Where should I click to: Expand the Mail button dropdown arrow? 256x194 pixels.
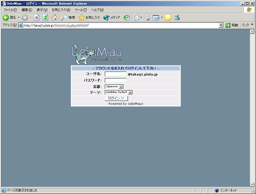(141, 18)
